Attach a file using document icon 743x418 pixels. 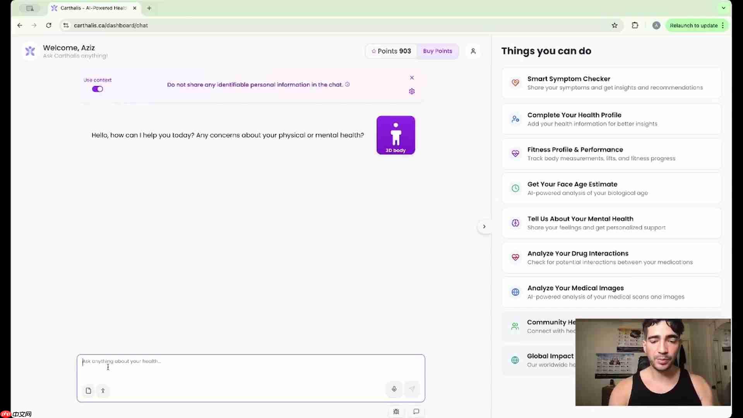88,391
